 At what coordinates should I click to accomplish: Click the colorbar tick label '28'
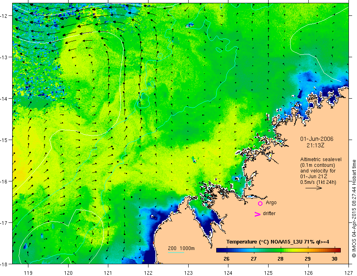(280, 259)
